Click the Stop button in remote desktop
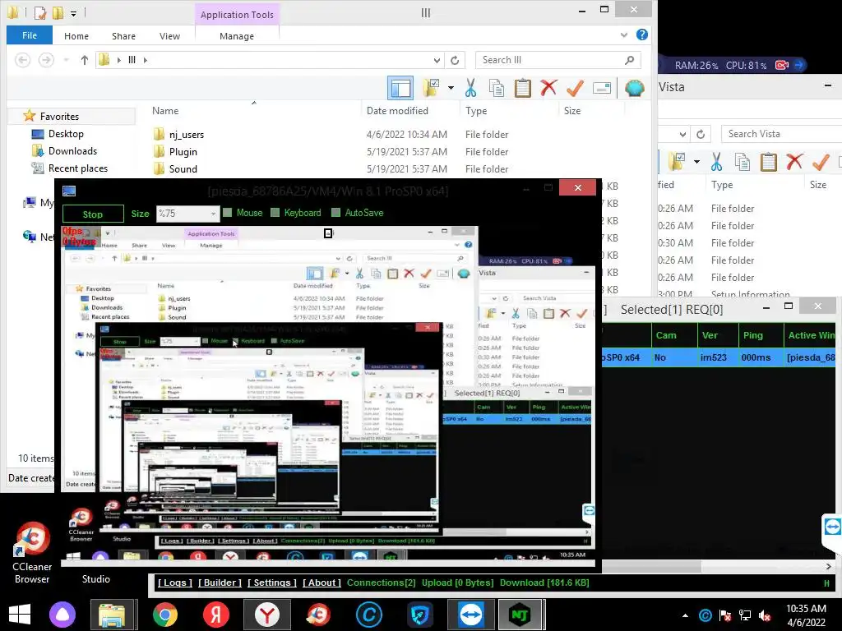 pos(93,214)
